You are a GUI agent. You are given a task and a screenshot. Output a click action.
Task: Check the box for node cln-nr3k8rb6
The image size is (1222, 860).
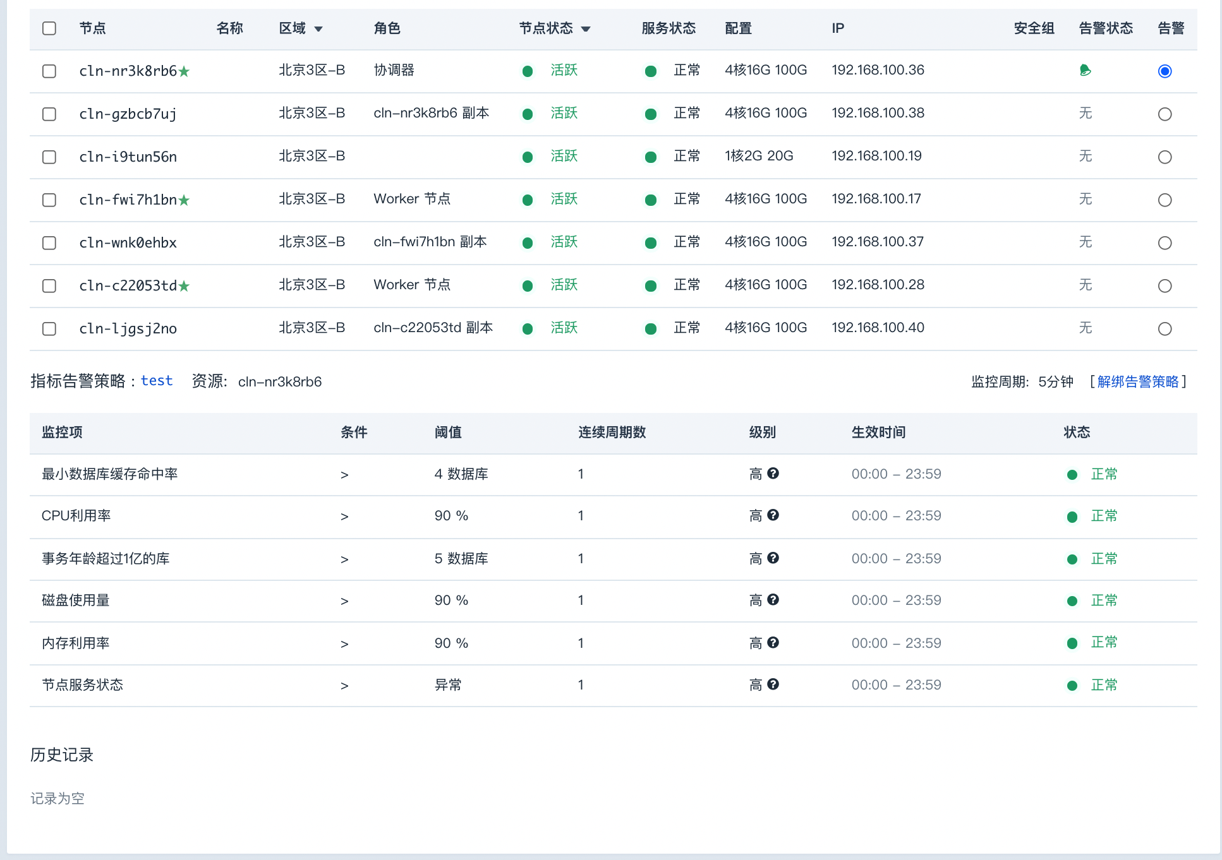point(49,71)
